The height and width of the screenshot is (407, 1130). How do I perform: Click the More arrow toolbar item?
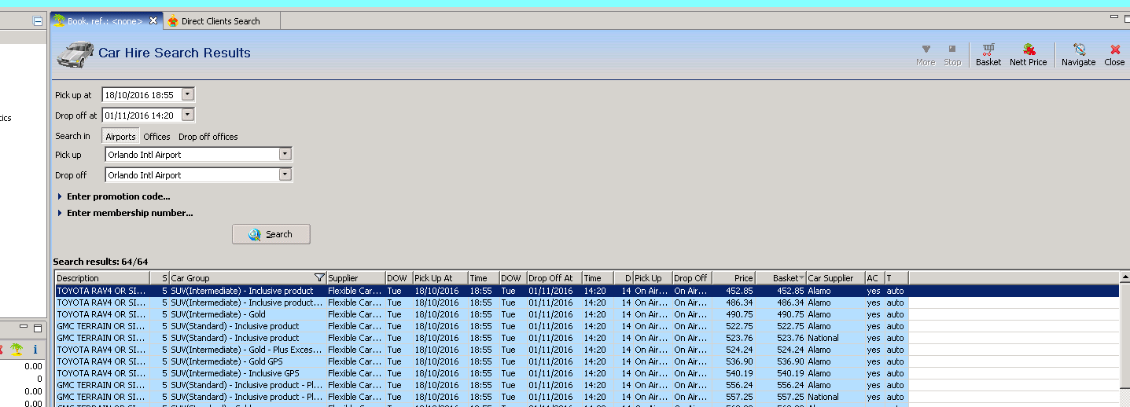click(x=926, y=54)
